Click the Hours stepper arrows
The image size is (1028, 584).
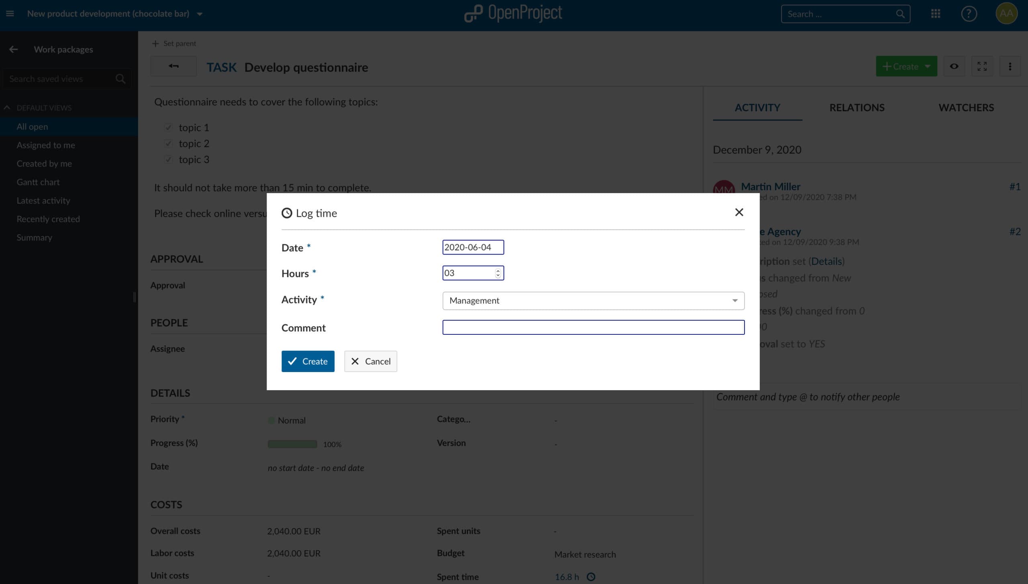pos(498,273)
